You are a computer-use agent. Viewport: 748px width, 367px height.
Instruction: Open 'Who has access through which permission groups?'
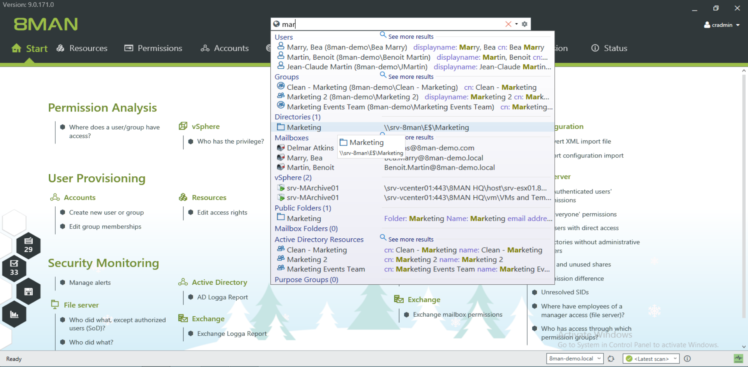[586, 333]
